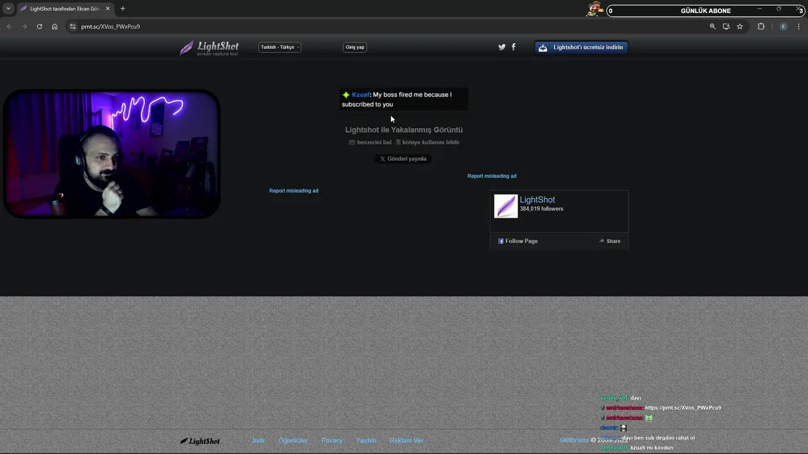Click the Skillbrains footer link
808x454 pixels.
(574, 440)
